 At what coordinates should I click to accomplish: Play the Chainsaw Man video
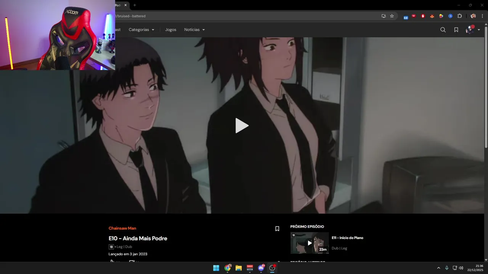[x=242, y=126]
